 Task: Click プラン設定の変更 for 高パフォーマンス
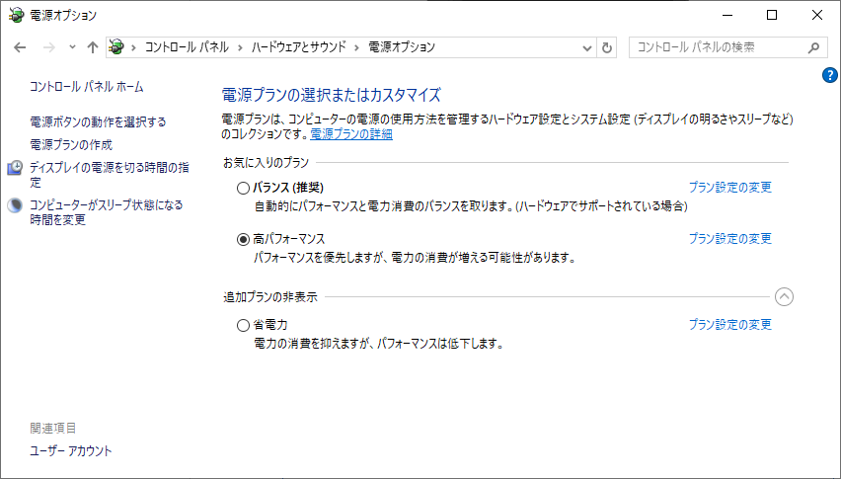(x=729, y=239)
